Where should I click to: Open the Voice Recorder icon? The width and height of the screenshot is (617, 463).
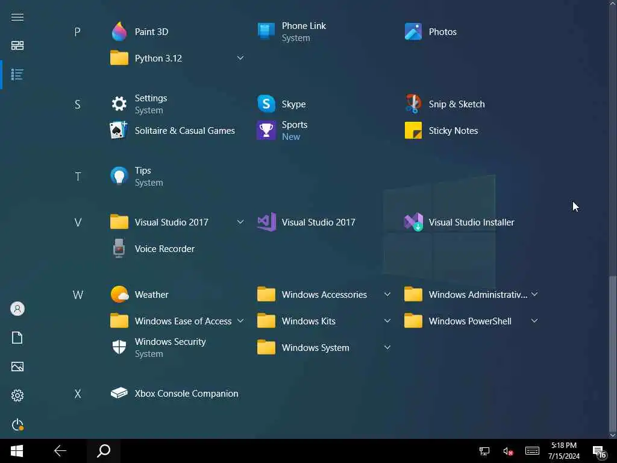pos(119,248)
